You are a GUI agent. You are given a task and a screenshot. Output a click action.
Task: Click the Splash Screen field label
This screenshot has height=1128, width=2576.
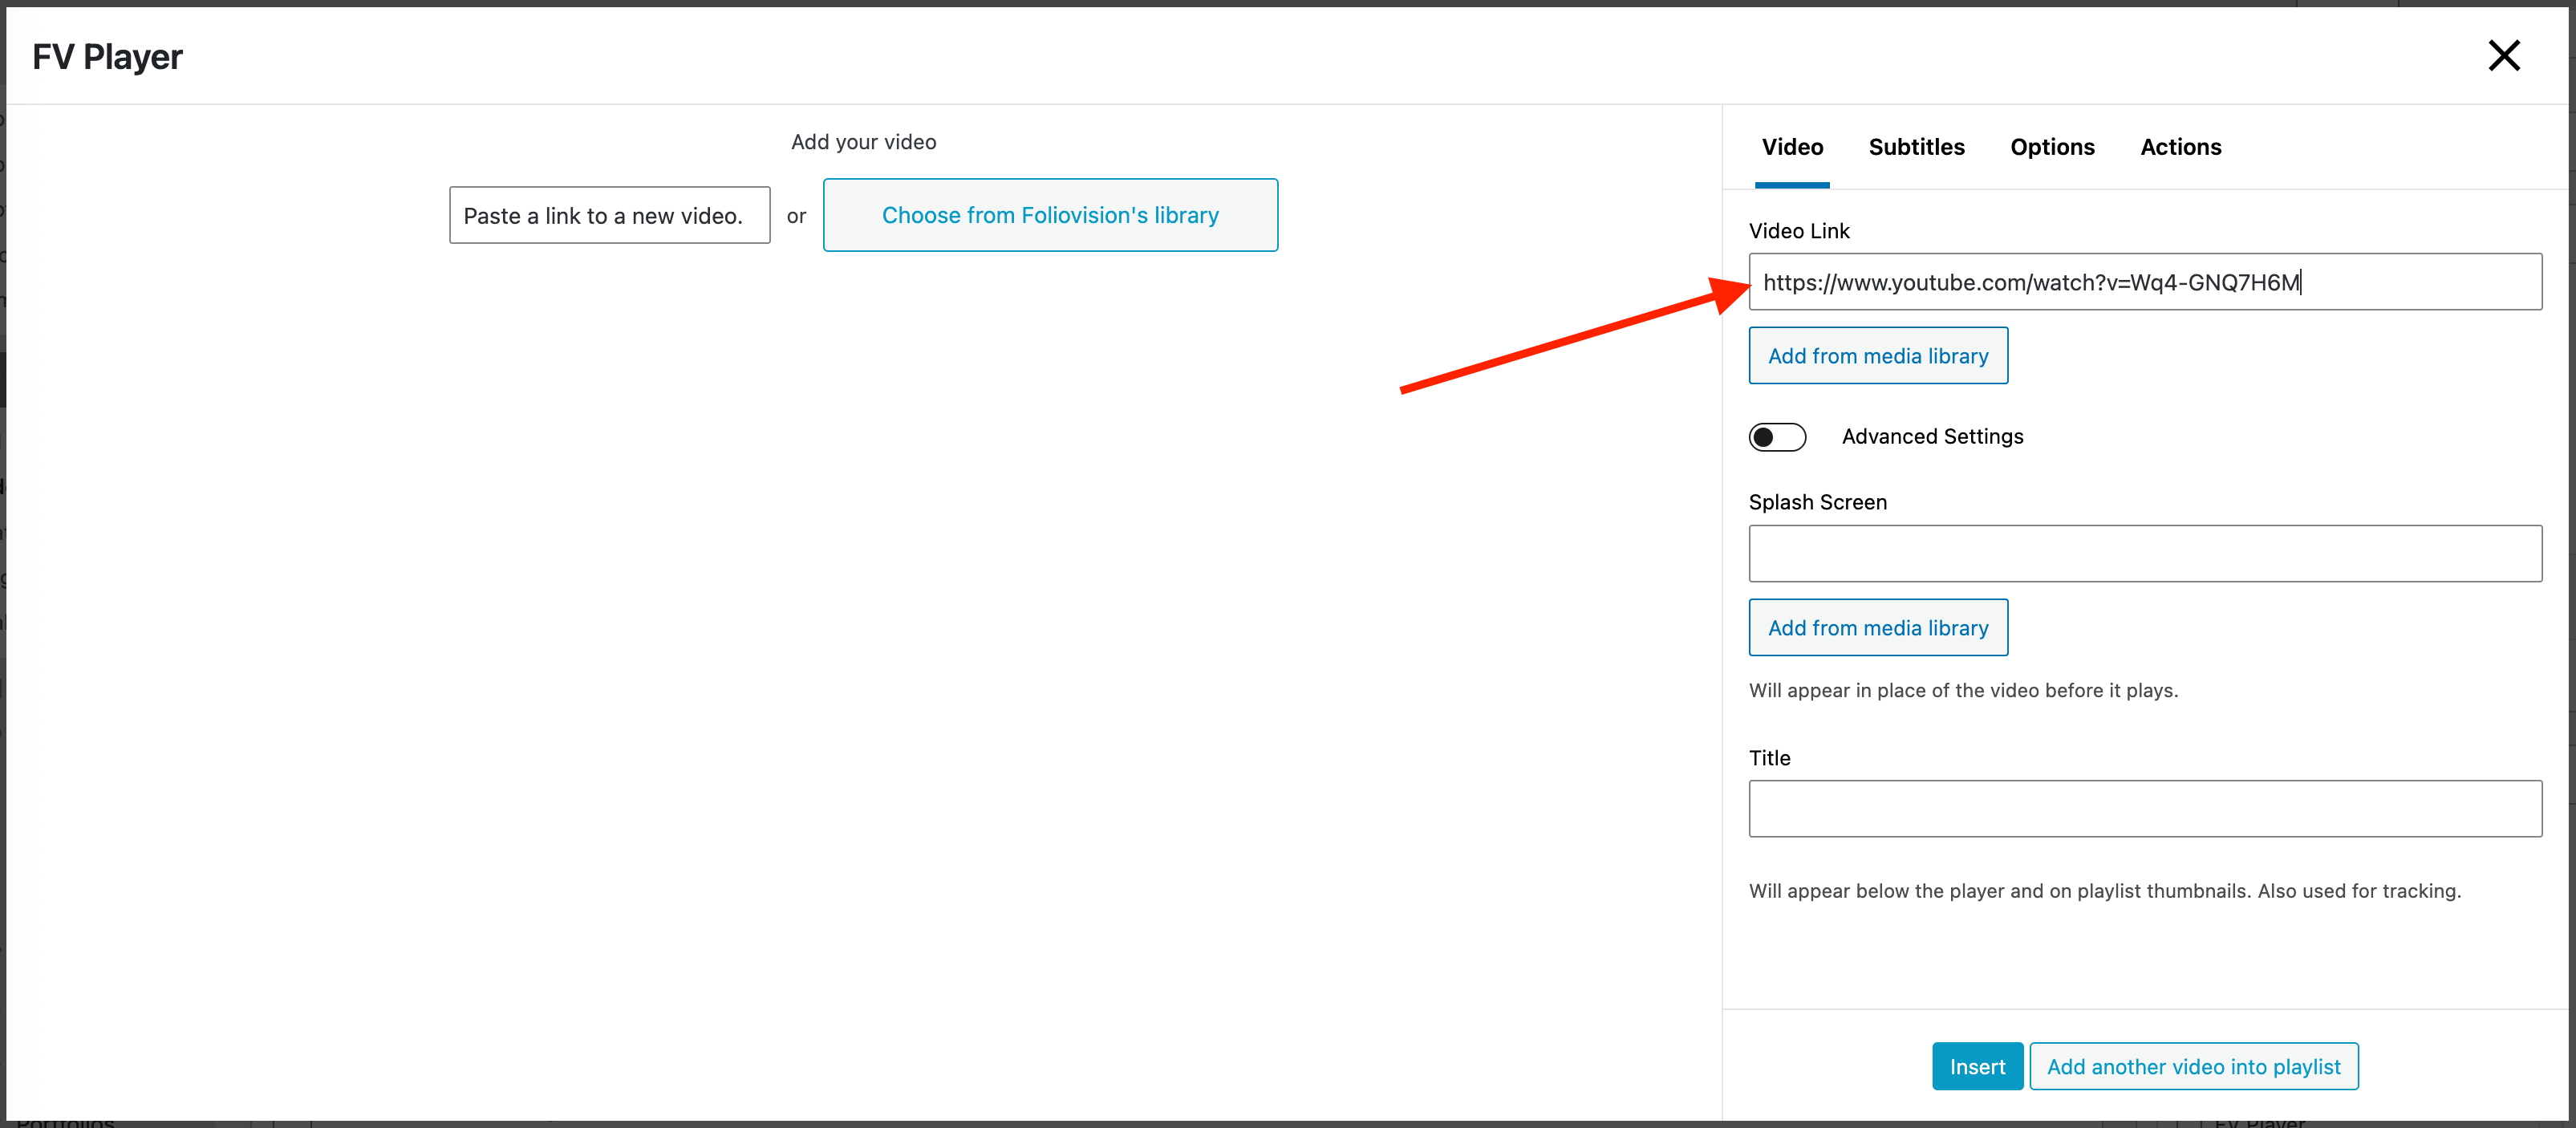pyautogui.click(x=1817, y=502)
